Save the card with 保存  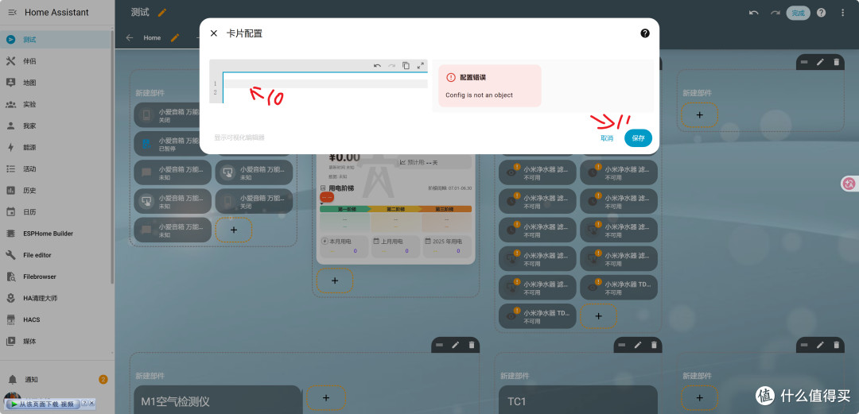coord(638,138)
